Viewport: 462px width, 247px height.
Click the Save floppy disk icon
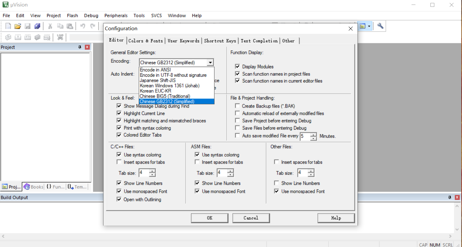coord(28,26)
